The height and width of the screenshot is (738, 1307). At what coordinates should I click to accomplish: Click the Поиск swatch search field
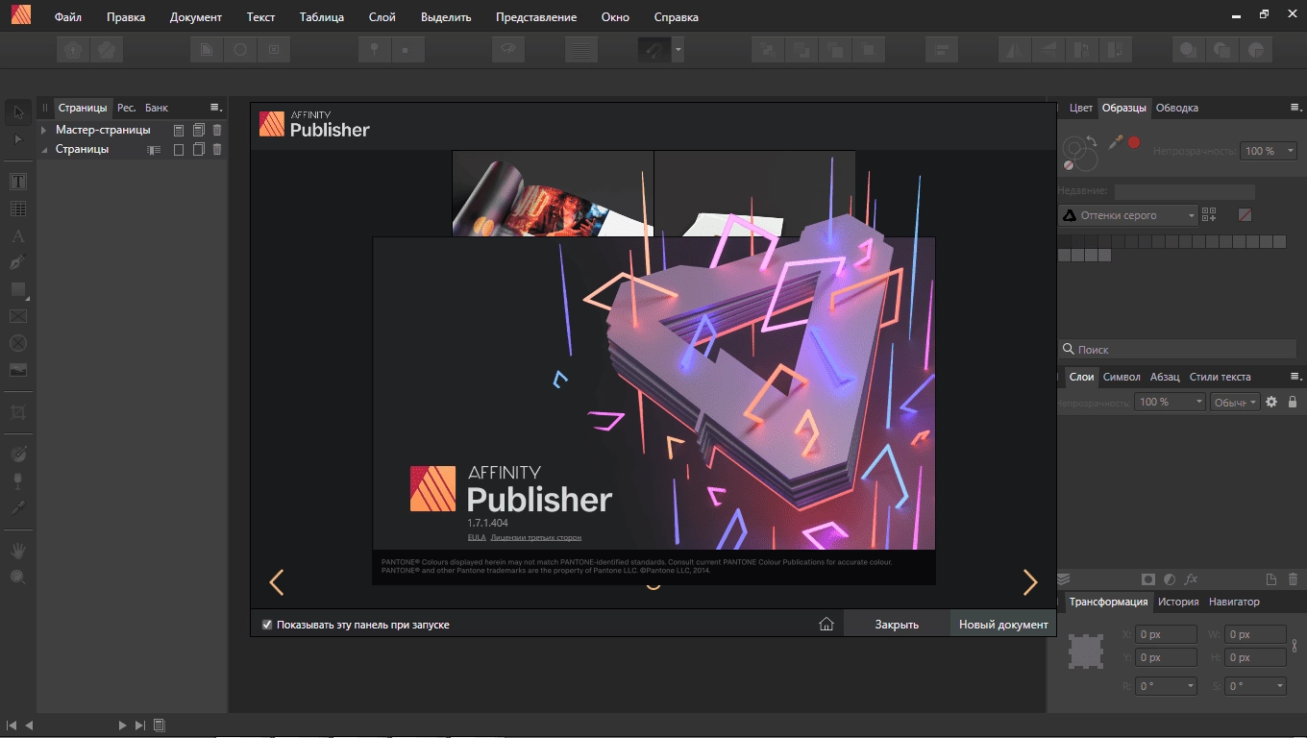tap(1177, 350)
